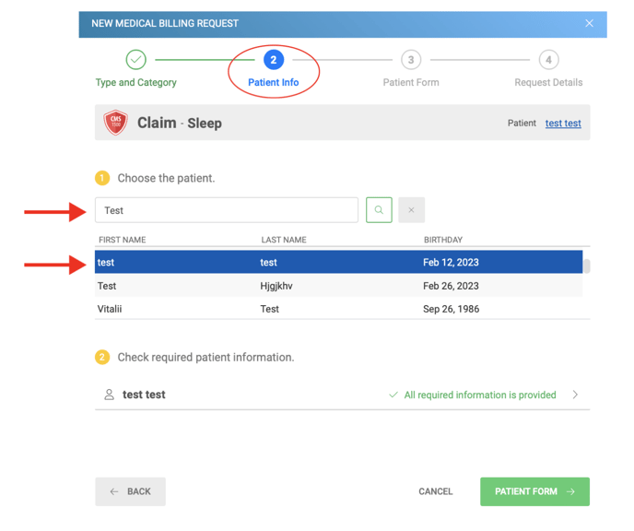Sort by FIRST NAME column header
The width and height of the screenshot is (634, 531).
(123, 240)
